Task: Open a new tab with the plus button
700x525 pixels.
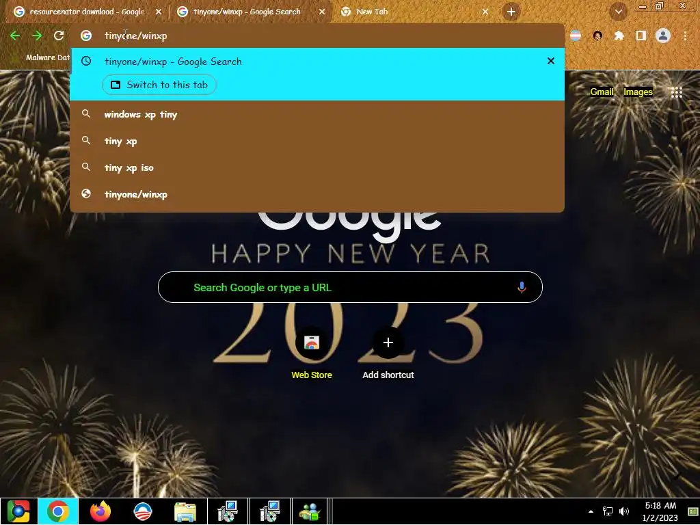Action: click(x=511, y=12)
